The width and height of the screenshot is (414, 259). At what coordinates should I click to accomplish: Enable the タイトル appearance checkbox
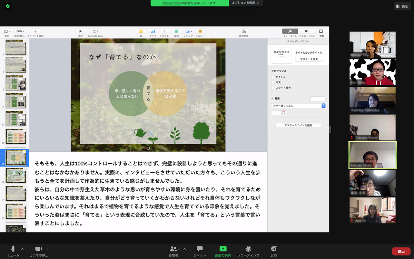click(x=273, y=77)
